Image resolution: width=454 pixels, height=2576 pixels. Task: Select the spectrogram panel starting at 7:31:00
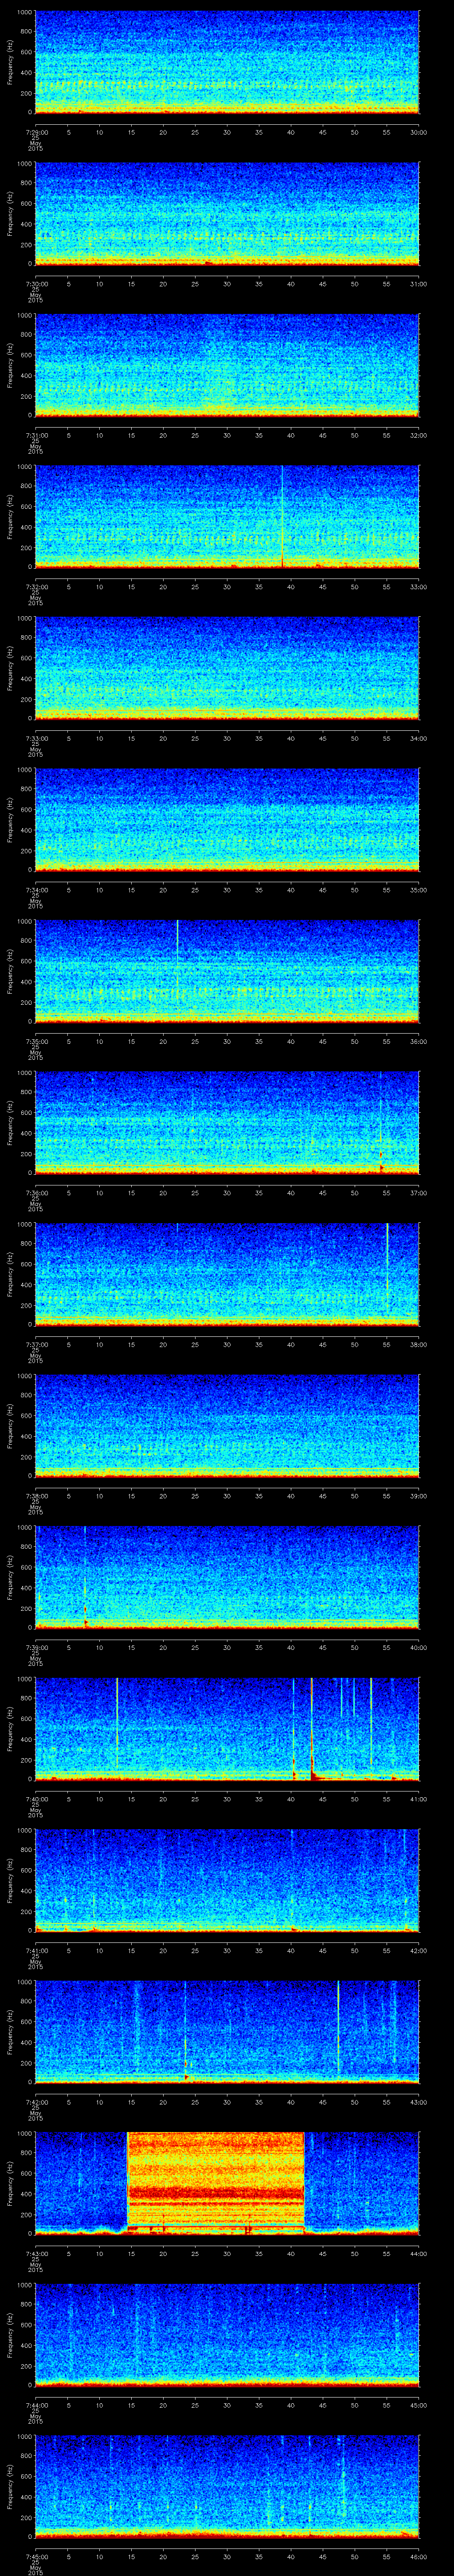point(227,365)
